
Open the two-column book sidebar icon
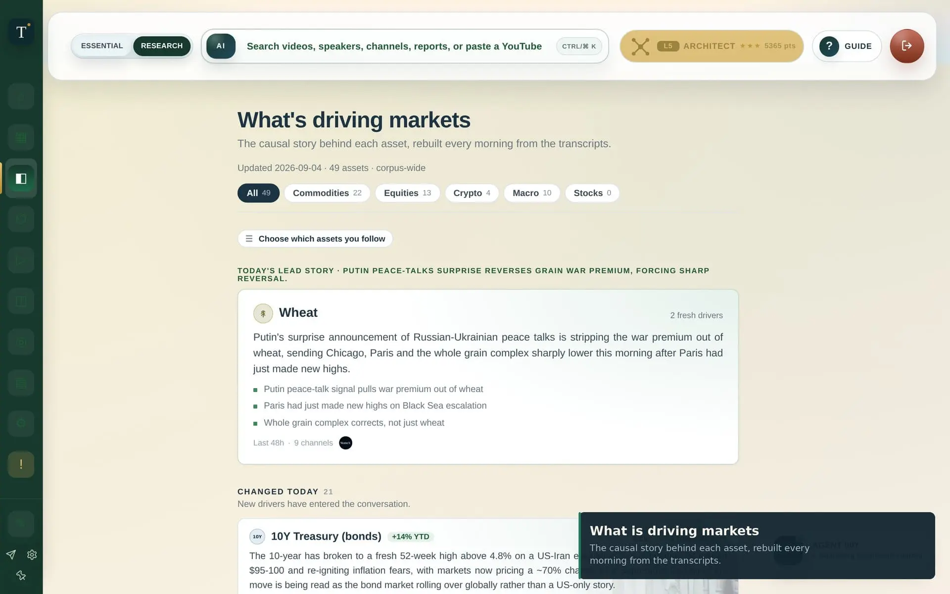(21, 301)
